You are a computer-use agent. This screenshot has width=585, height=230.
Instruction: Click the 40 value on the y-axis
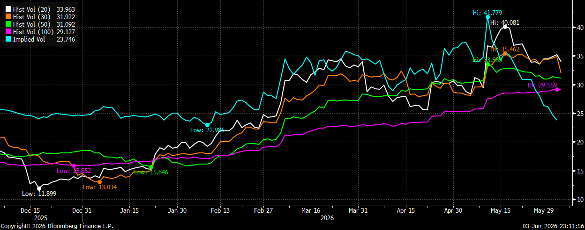[x=580, y=28]
